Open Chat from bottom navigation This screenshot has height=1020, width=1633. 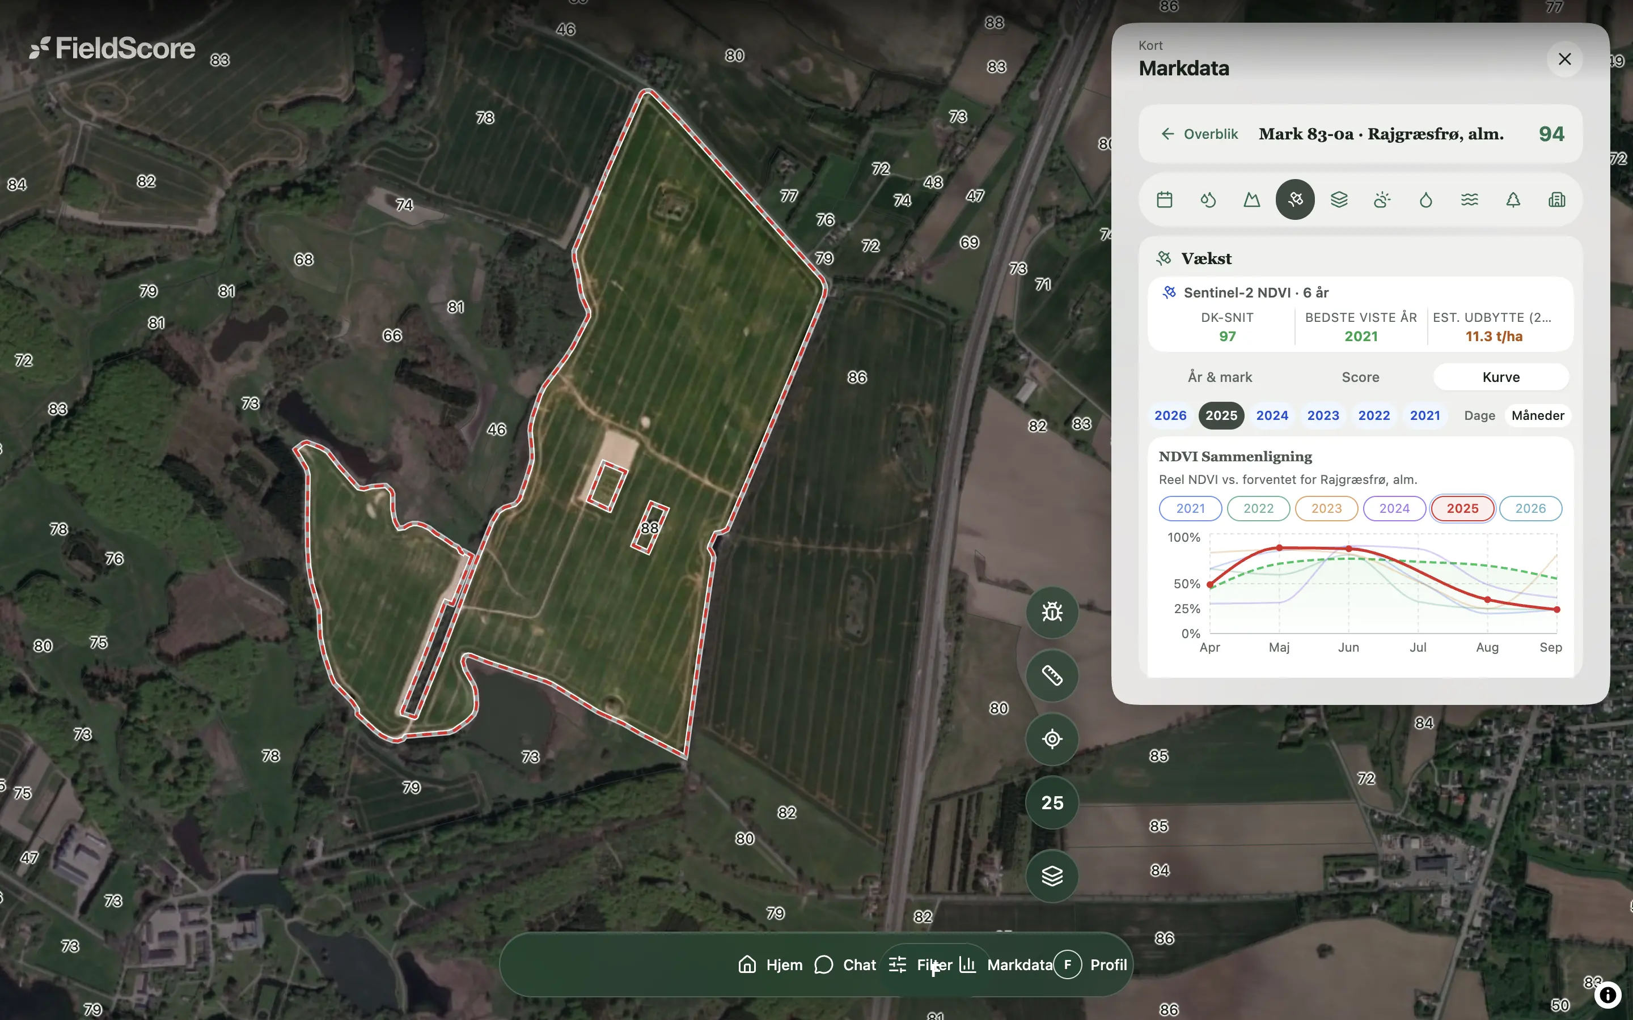[x=845, y=964]
